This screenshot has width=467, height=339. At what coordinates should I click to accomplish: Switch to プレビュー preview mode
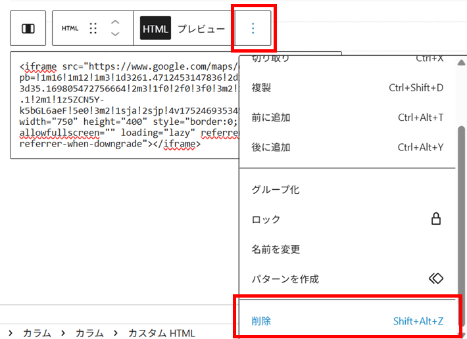click(201, 29)
